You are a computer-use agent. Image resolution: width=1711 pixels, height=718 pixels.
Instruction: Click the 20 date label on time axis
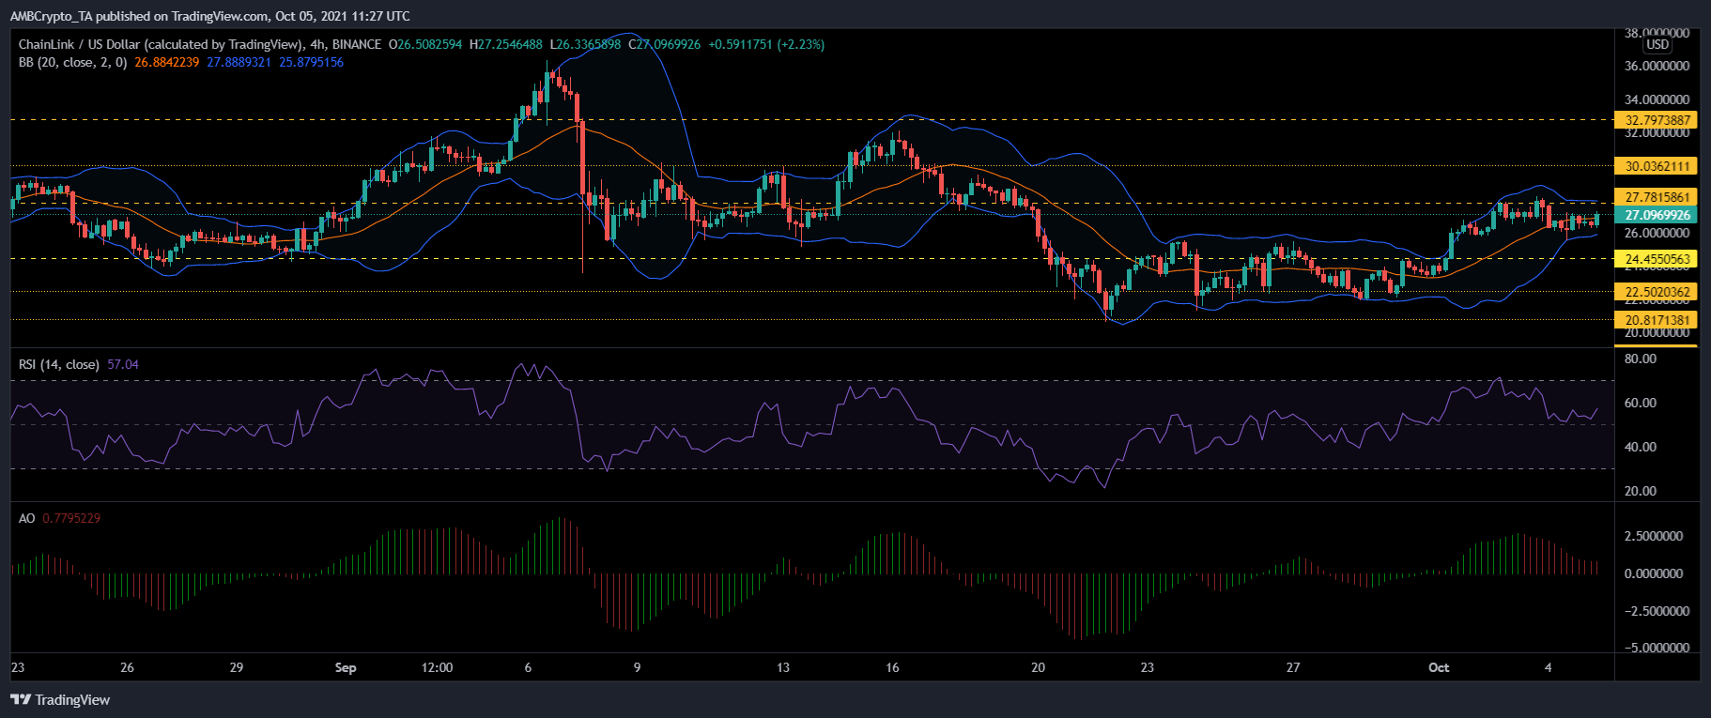tap(1038, 667)
